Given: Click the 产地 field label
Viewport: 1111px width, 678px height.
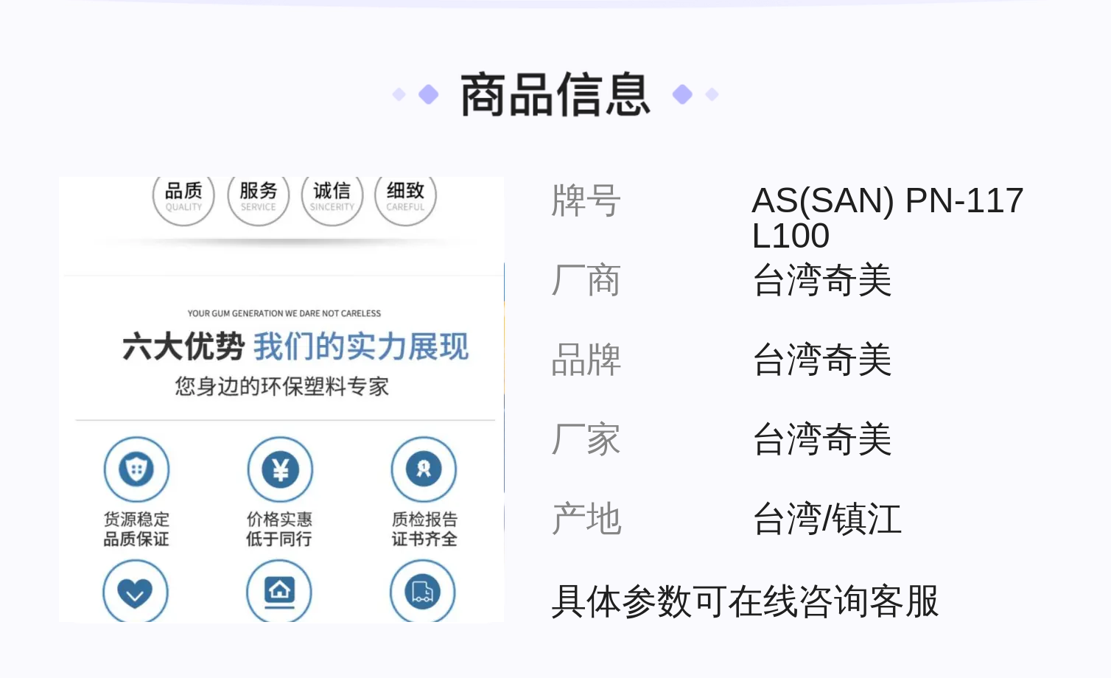Looking at the screenshot, I should 586,519.
